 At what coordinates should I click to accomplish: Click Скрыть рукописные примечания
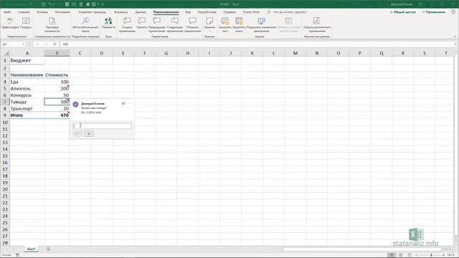pos(317,24)
